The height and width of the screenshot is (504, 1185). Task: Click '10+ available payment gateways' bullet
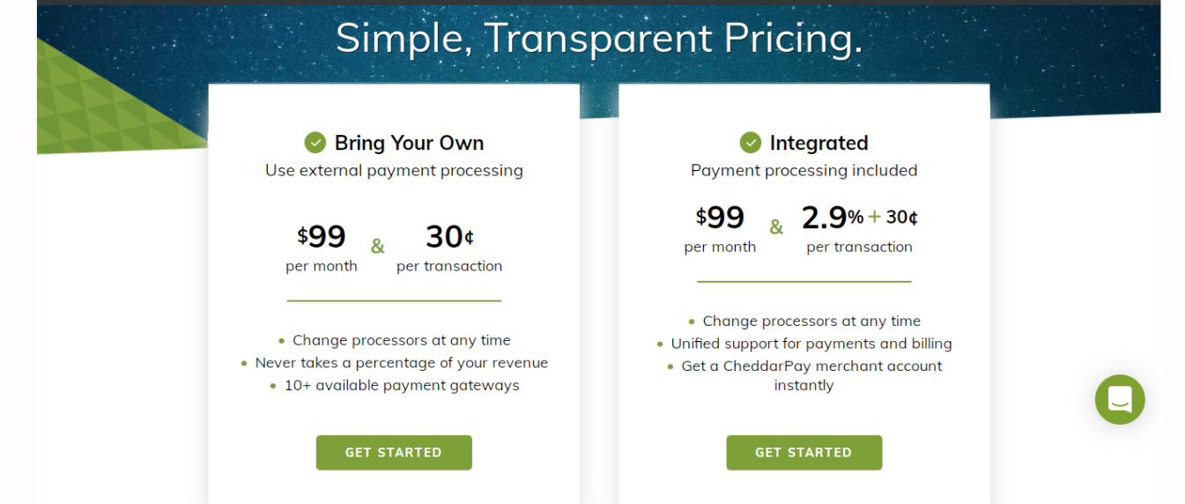pos(402,385)
